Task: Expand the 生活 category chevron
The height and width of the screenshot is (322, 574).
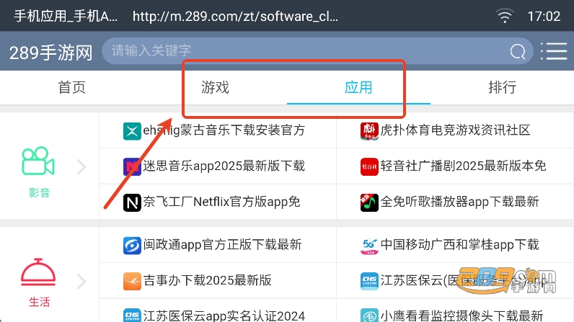Action: pos(81,282)
